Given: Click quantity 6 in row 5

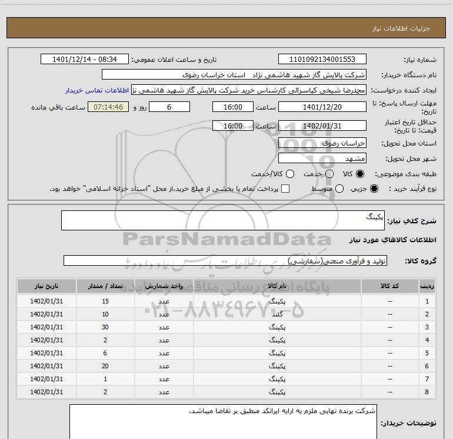Looking at the screenshot, I should point(105,353).
